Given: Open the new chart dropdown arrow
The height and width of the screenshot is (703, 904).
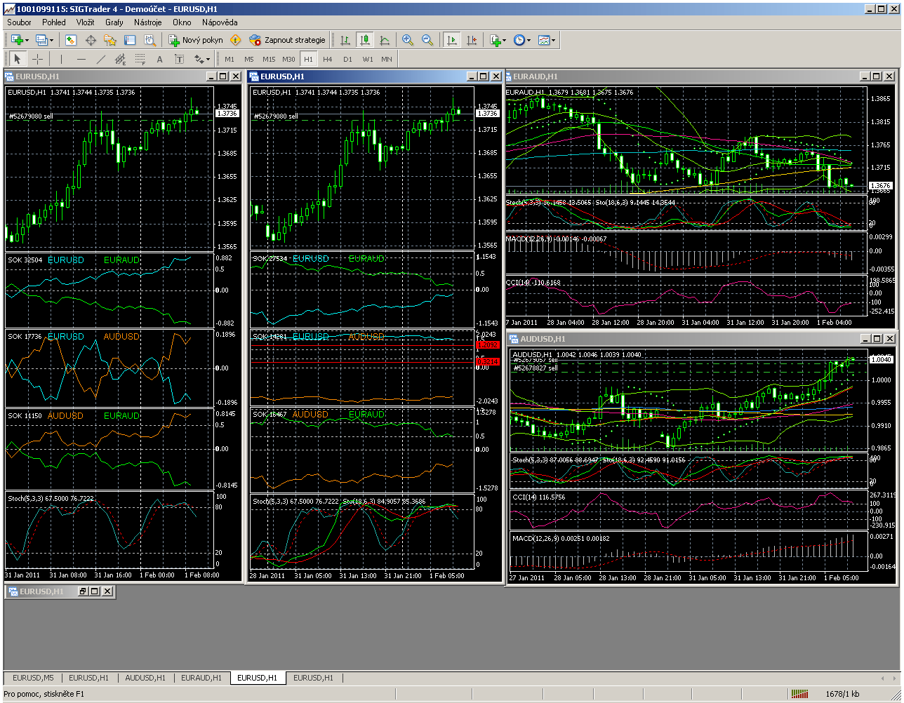Looking at the screenshot, I should click(x=27, y=40).
